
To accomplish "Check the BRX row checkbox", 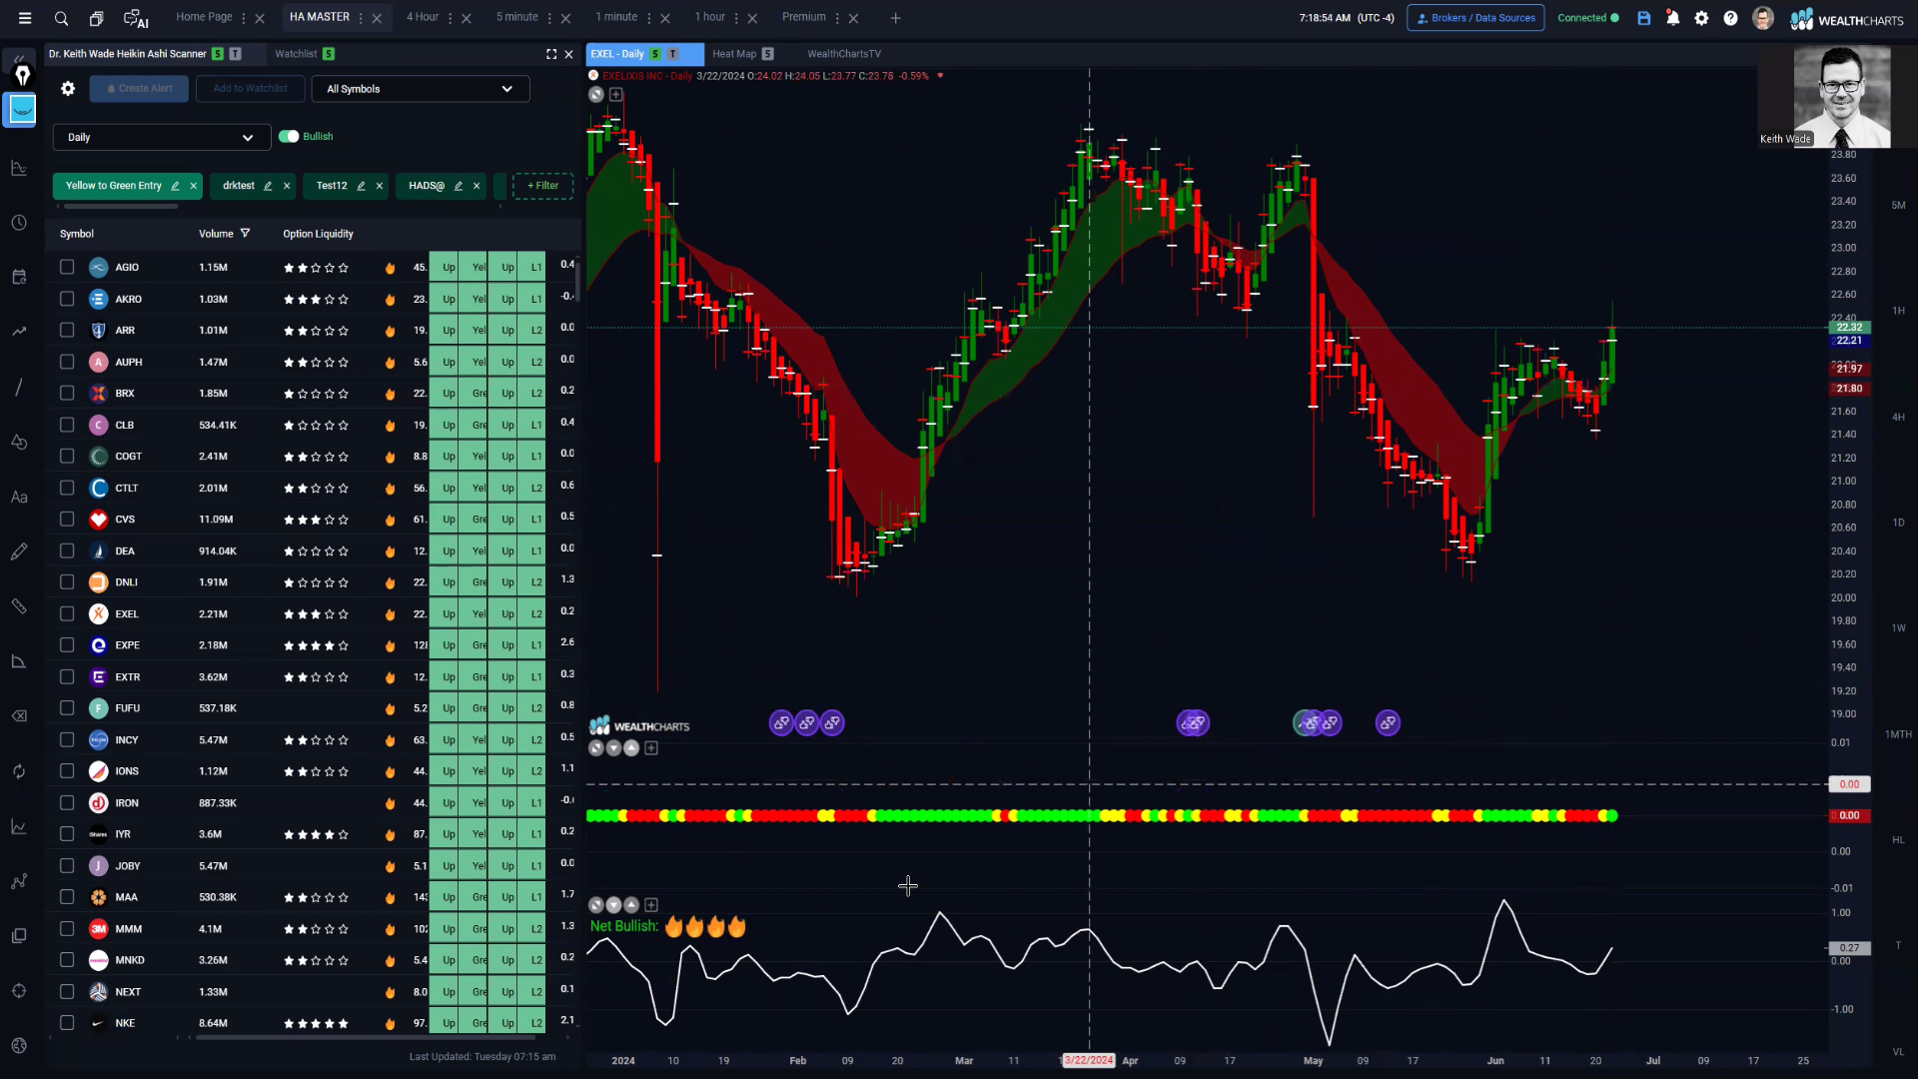I will pyautogui.click(x=67, y=393).
